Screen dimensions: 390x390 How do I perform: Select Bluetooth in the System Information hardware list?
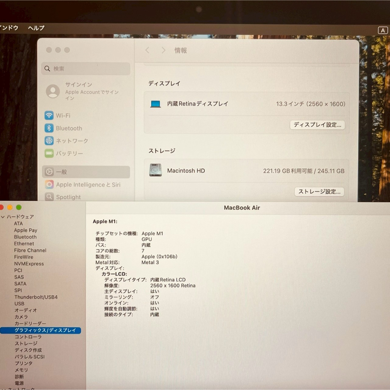click(x=25, y=237)
